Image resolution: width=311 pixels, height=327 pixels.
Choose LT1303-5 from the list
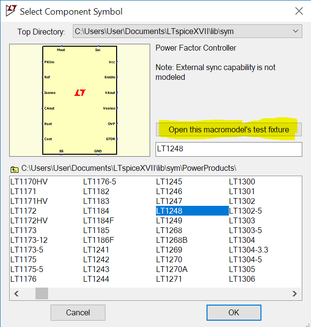tap(245, 230)
